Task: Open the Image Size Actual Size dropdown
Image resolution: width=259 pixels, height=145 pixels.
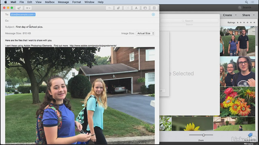Action: tap(145, 33)
